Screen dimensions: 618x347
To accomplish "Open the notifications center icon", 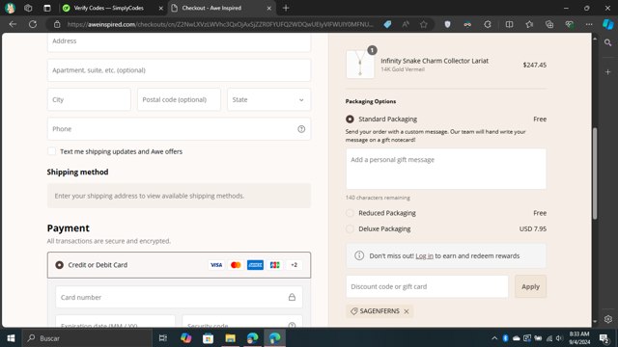I will [x=604, y=338].
